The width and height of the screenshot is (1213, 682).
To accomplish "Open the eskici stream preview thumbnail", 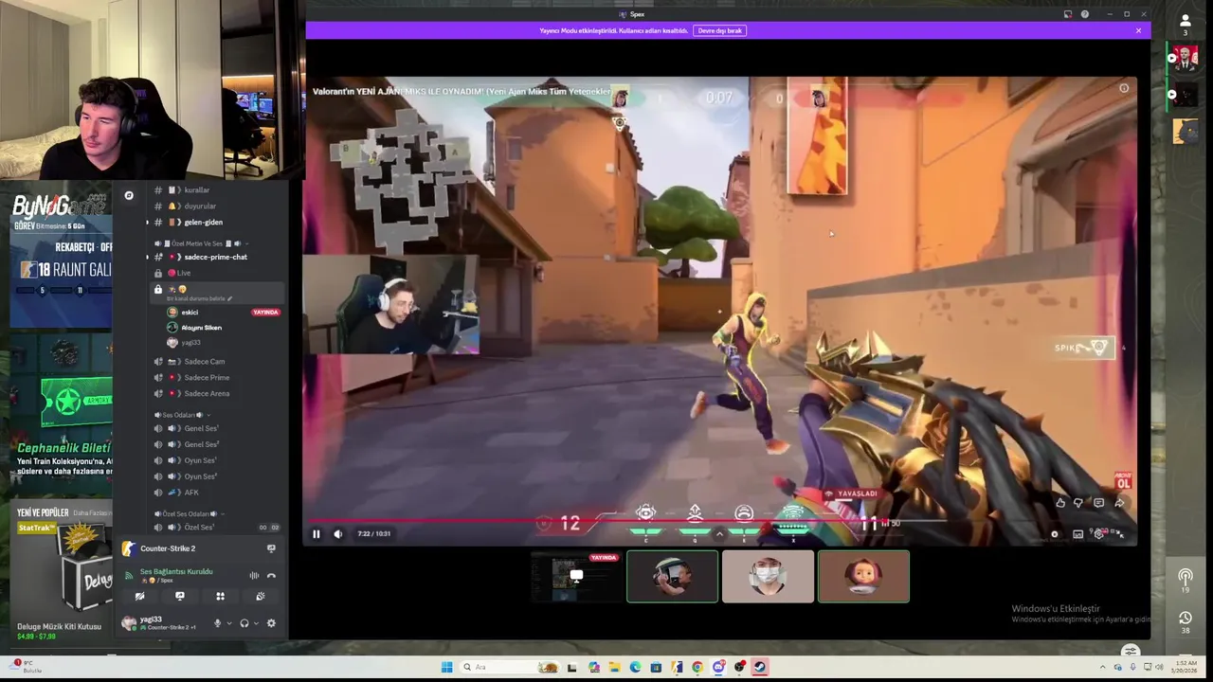I will point(575,576).
